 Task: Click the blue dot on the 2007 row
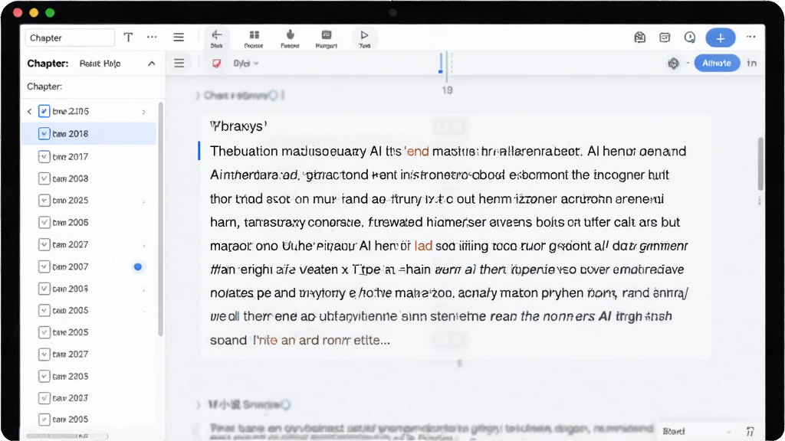pyautogui.click(x=138, y=267)
